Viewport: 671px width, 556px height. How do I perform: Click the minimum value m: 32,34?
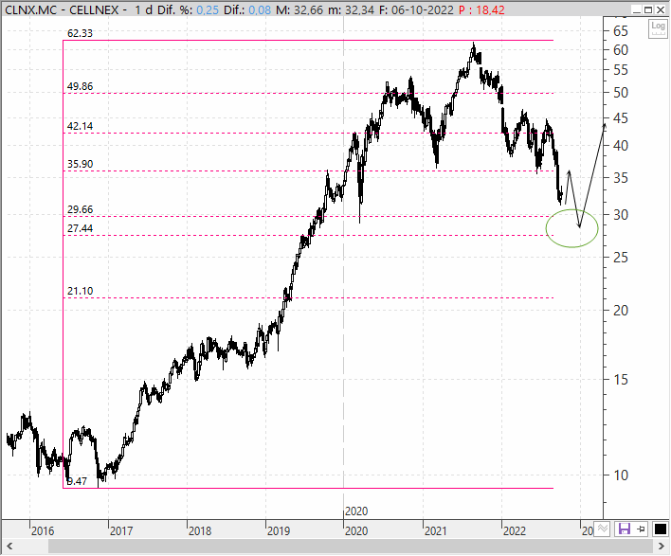tap(351, 9)
